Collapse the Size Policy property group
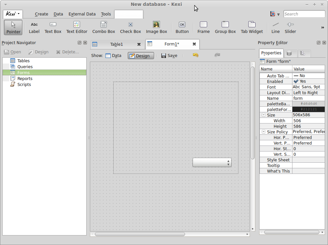The image size is (328, 245). 263,132
